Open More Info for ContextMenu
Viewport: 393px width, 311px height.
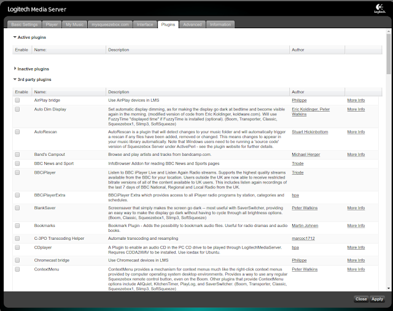click(x=356, y=269)
